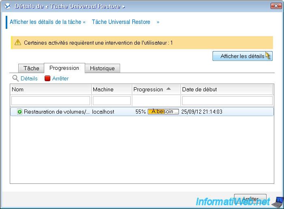Click the '25/09/12 21:14:03' date cell
The image size is (284, 209).
[202, 112]
